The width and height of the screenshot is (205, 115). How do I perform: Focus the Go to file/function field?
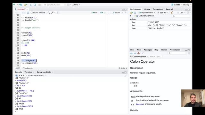(x=54, y=5)
